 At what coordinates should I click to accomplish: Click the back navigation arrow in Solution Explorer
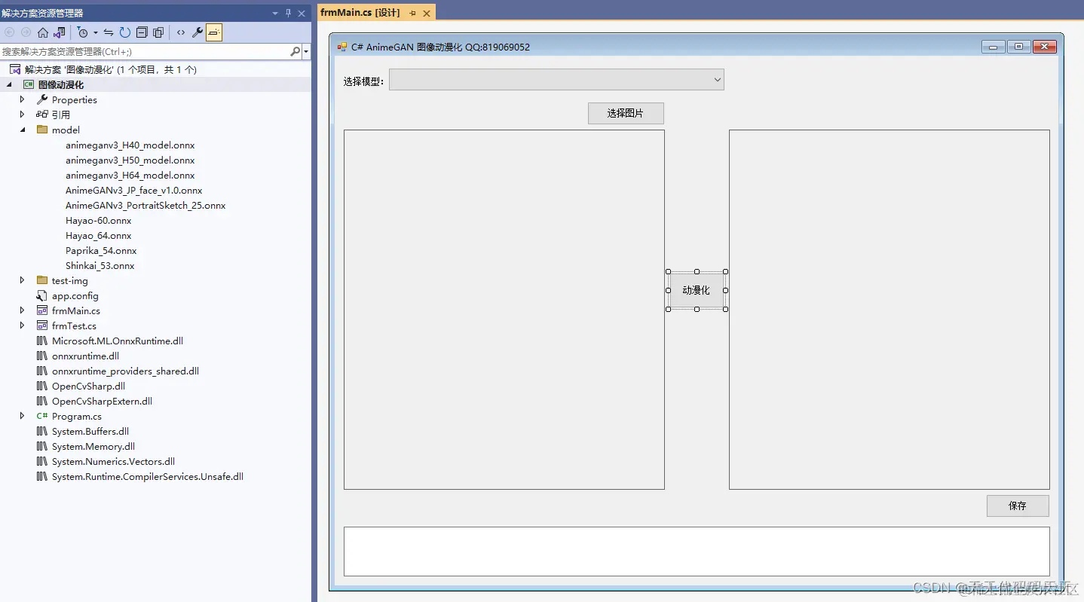[x=10, y=32]
